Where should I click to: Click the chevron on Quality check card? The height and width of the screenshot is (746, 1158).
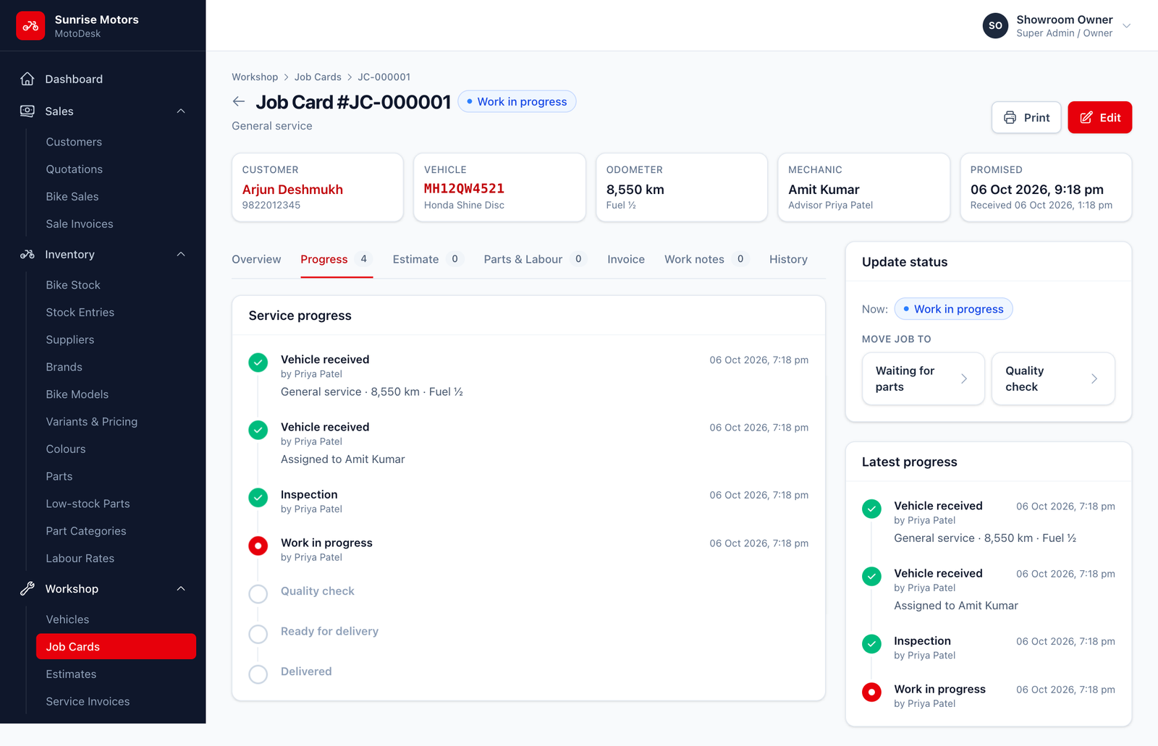click(1094, 378)
